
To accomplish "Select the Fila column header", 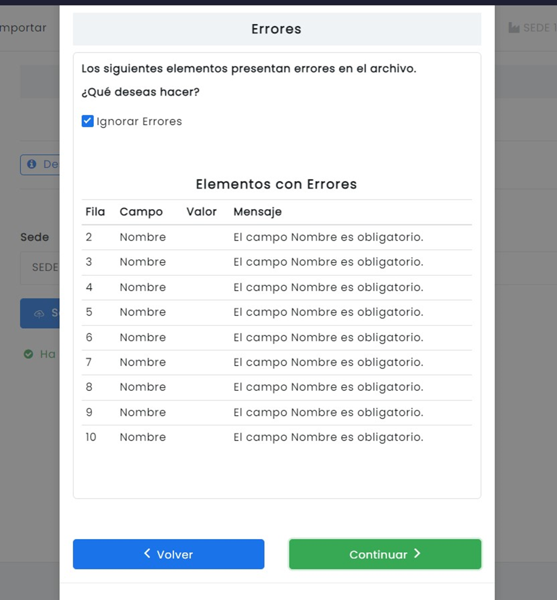I will (x=95, y=211).
